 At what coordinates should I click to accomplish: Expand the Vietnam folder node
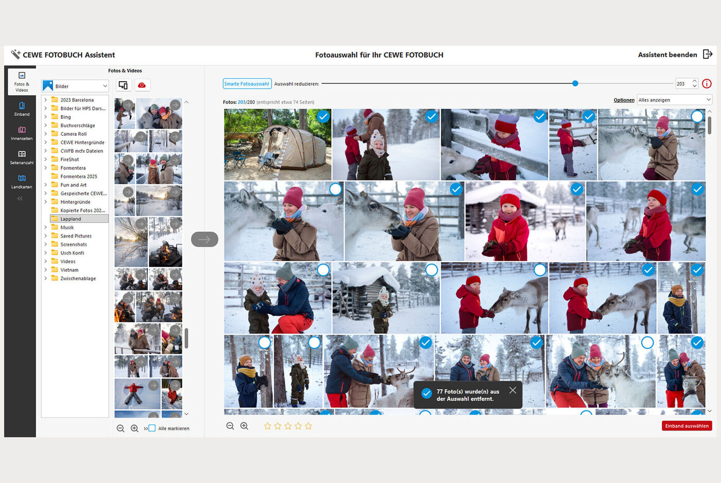pos(45,270)
